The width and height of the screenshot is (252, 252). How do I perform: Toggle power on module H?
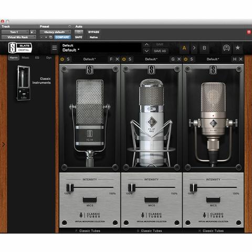[186, 59]
